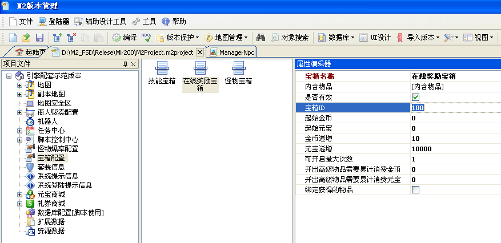Toggle the 绑定获得的物品 checkbox

(x=416, y=190)
